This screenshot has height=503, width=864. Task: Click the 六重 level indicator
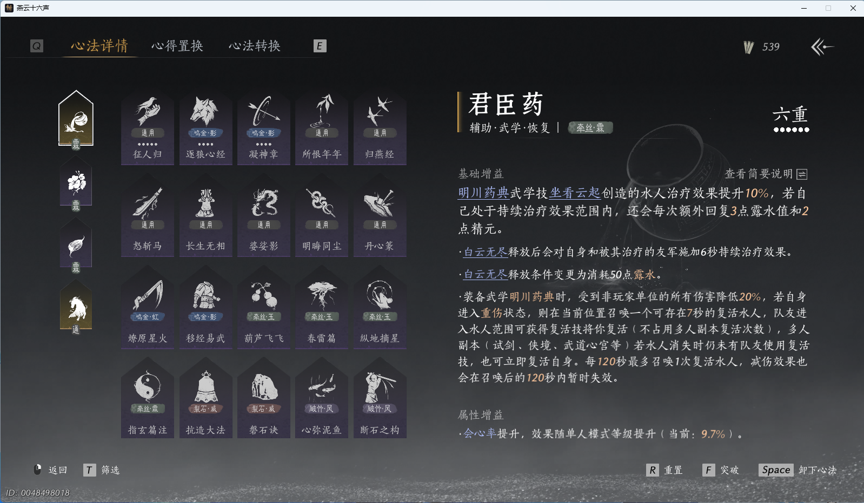tap(791, 119)
